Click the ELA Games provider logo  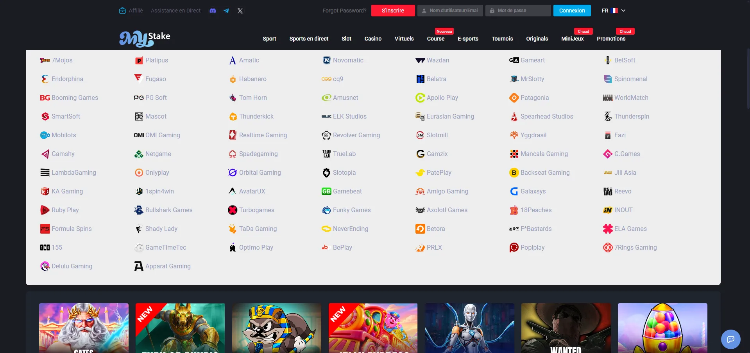point(608,229)
